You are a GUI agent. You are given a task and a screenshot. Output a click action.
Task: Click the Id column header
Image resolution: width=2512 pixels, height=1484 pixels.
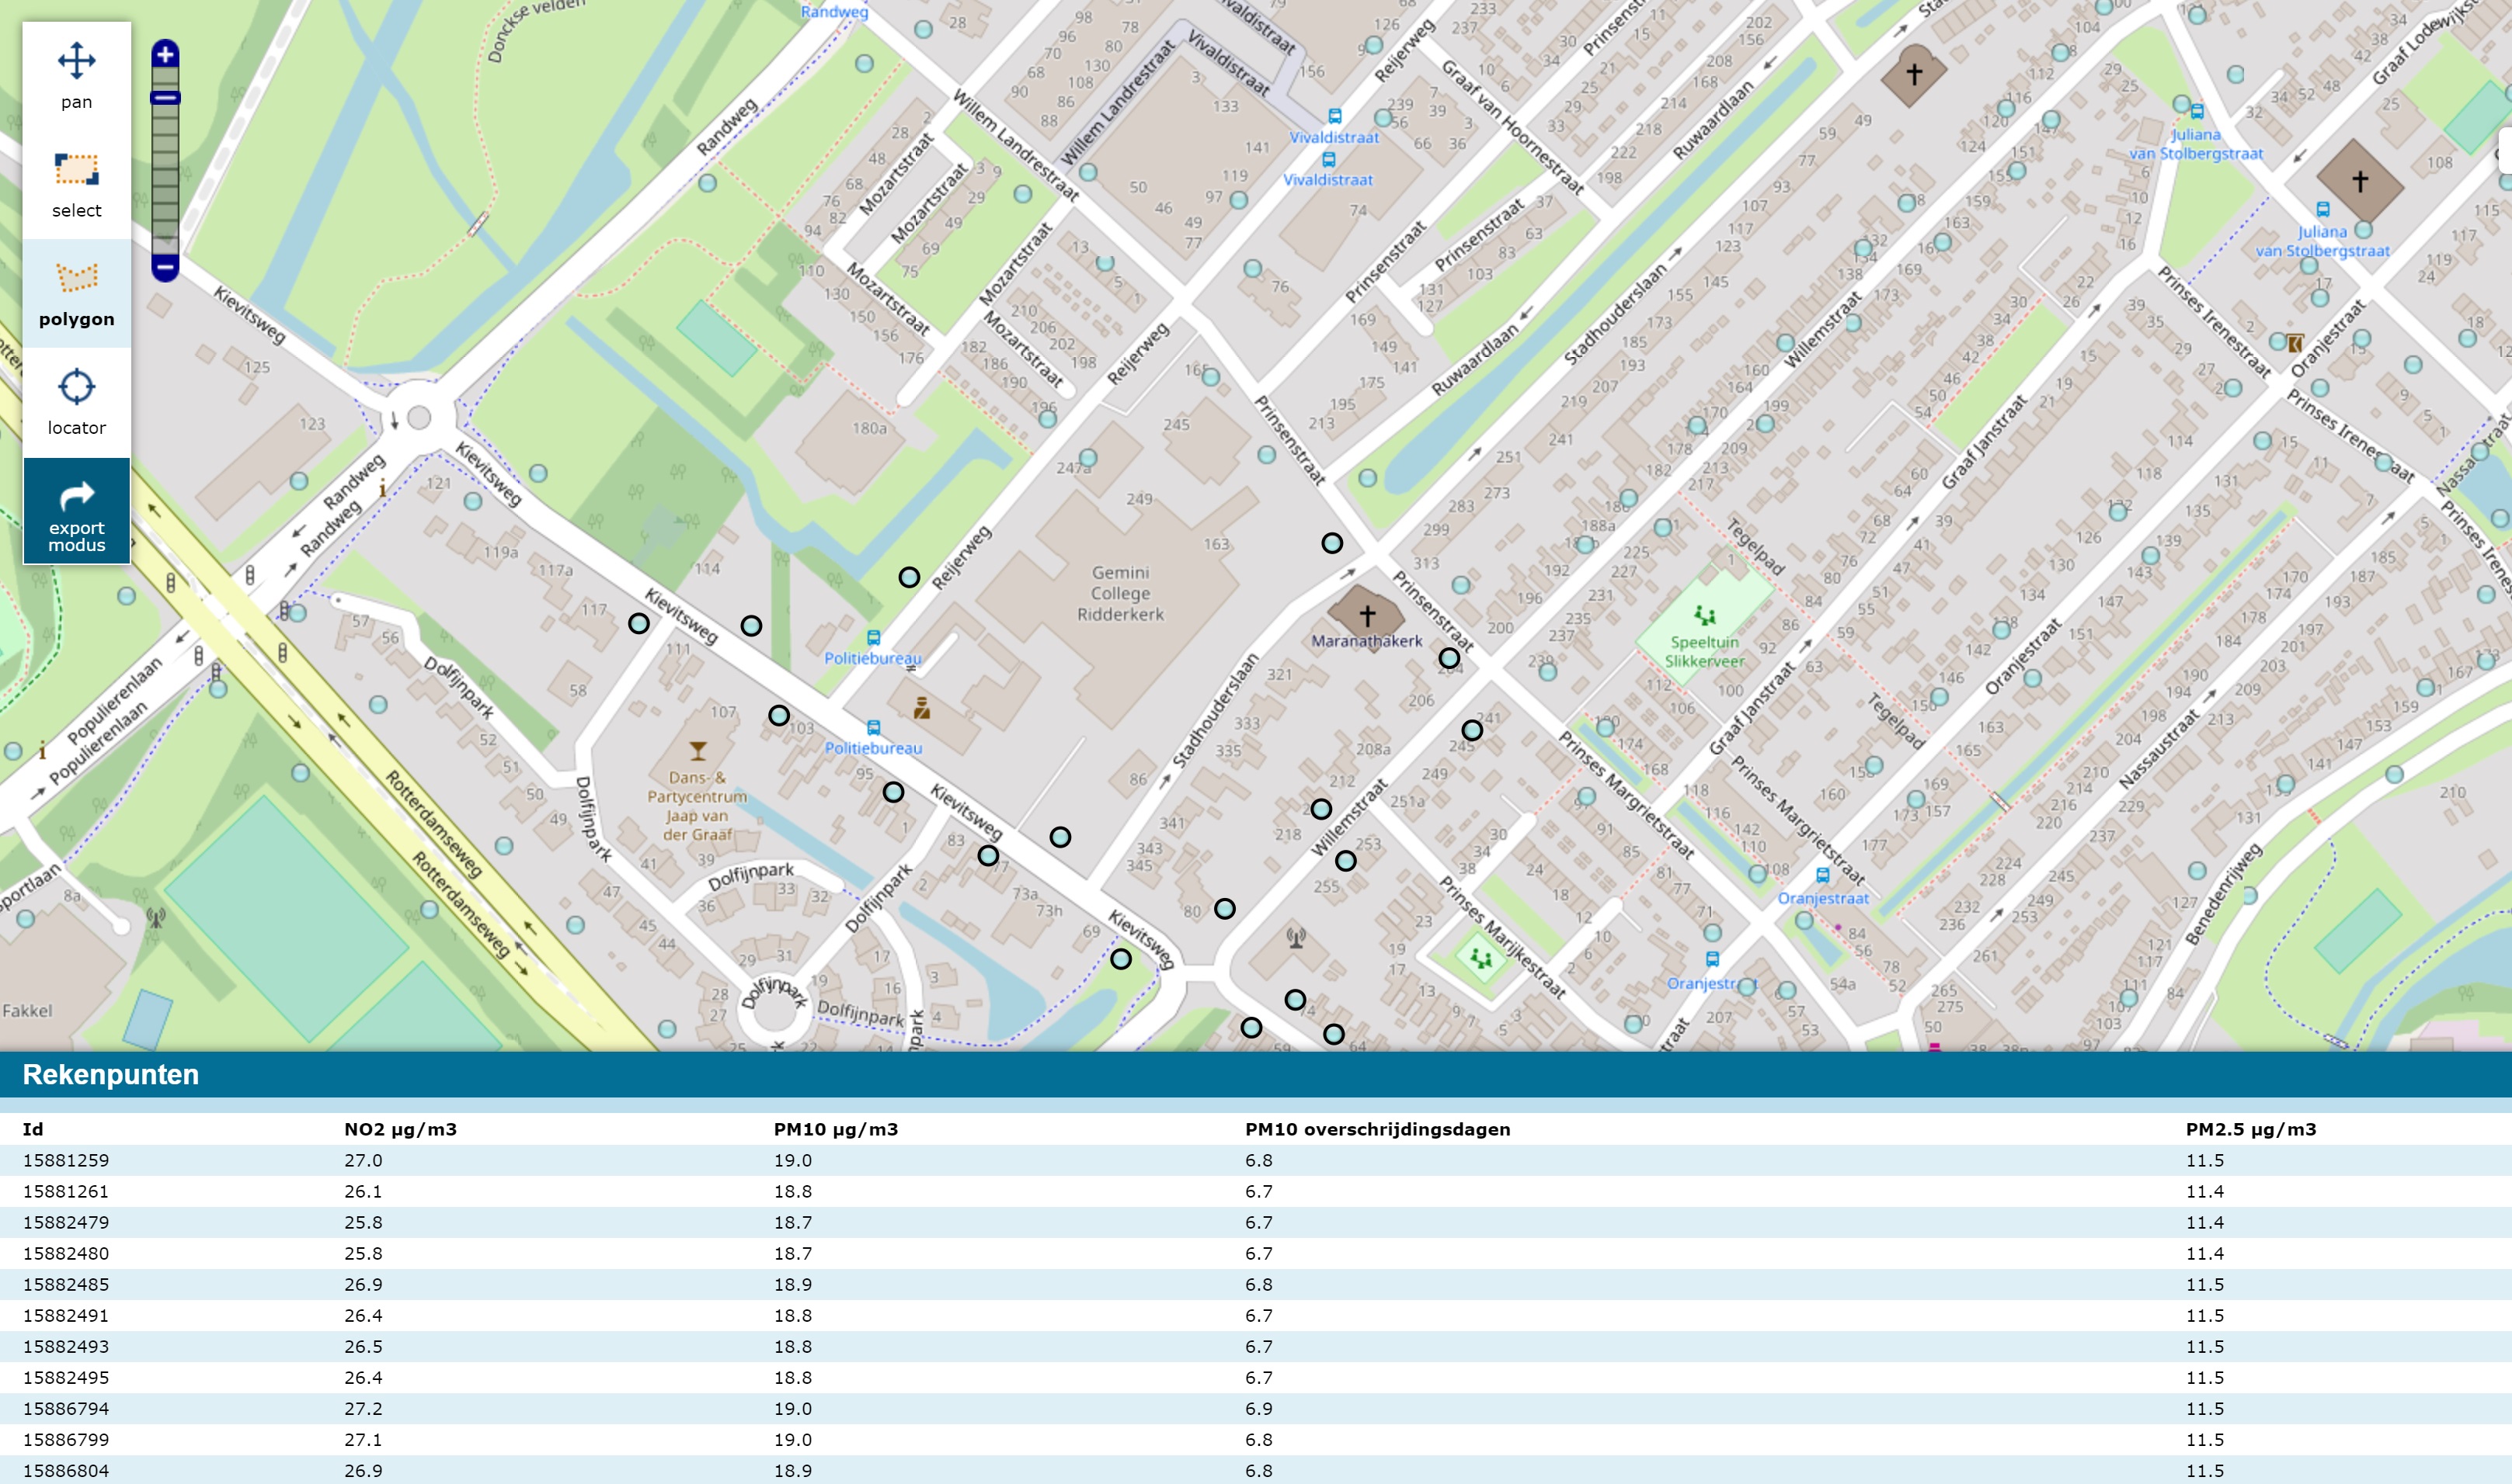[x=33, y=1129]
